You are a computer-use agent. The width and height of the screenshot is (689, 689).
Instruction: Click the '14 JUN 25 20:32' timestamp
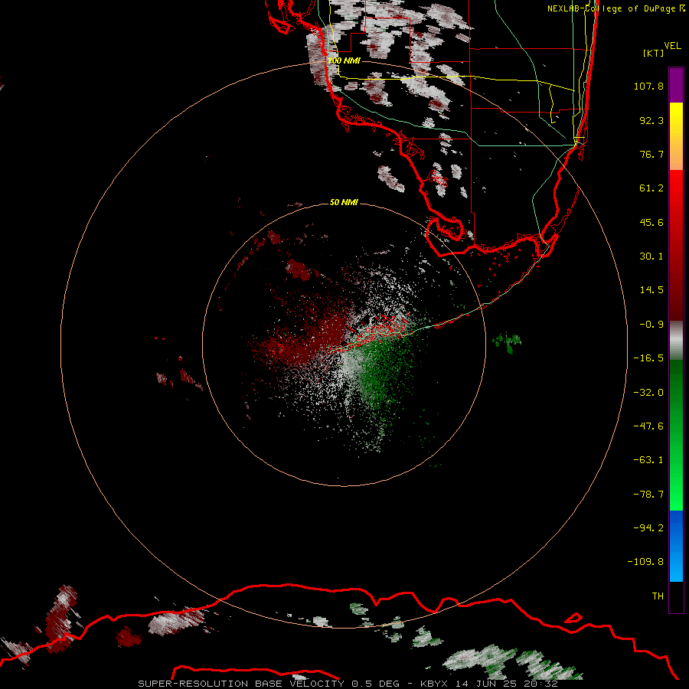506,684
